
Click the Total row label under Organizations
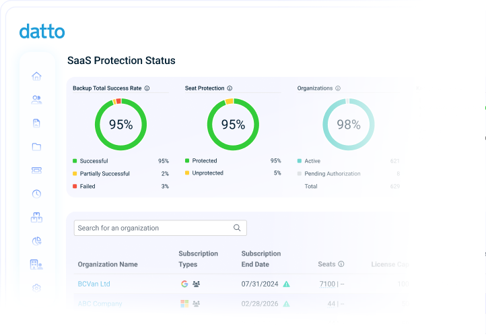311,186
